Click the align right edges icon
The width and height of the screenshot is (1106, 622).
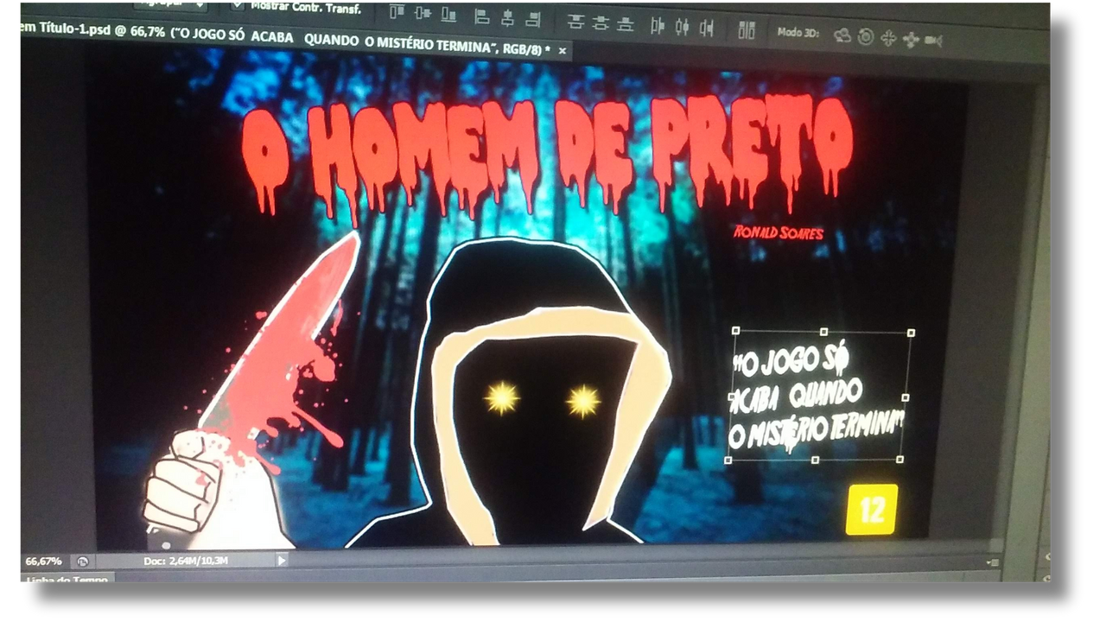point(533,18)
